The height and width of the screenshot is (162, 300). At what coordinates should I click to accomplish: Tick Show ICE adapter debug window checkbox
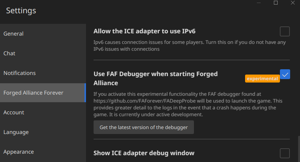pyautogui.click(x=285, y=153)
